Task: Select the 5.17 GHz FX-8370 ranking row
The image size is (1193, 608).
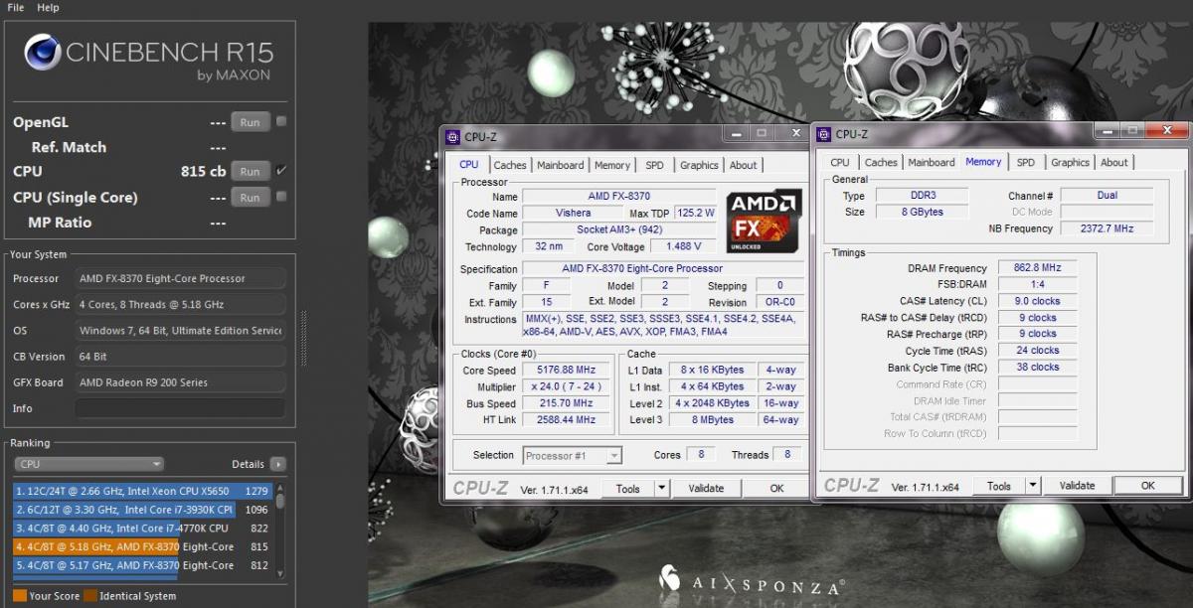Action: (x=142, y=565)
